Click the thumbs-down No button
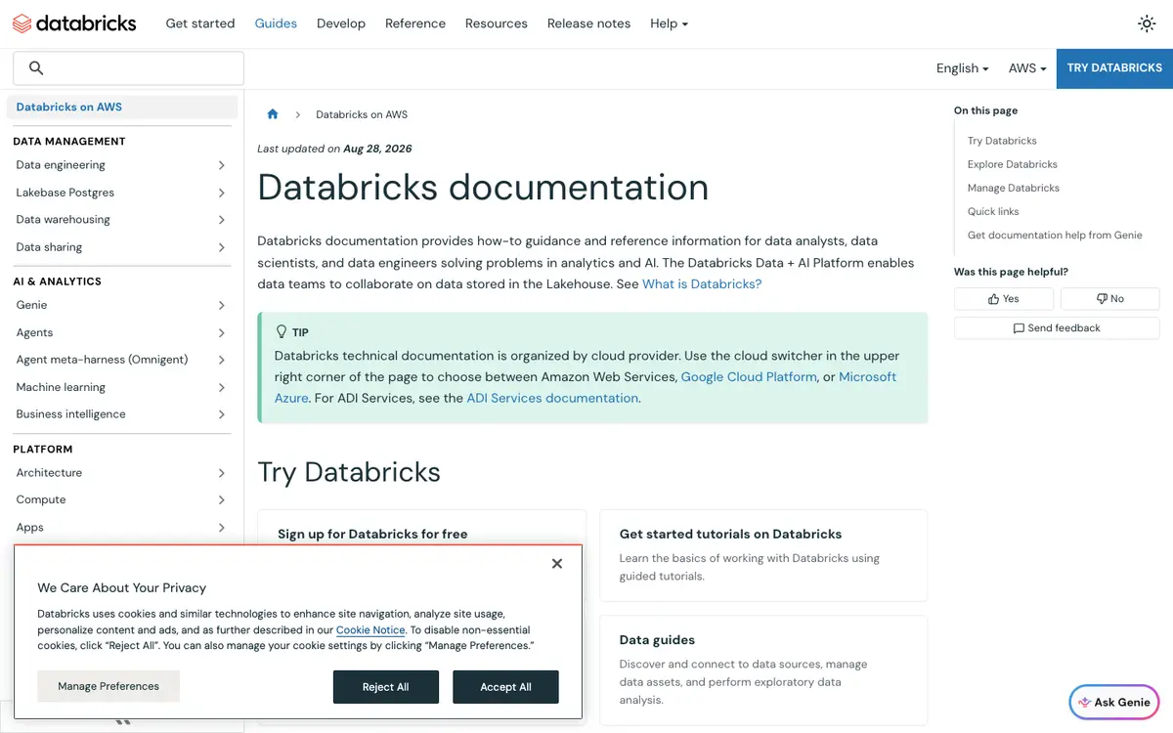 click(1110, 299)
